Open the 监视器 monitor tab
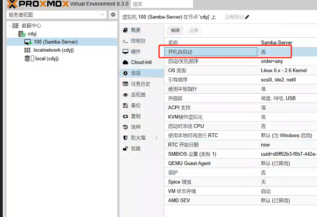 [x=141, y=94]
